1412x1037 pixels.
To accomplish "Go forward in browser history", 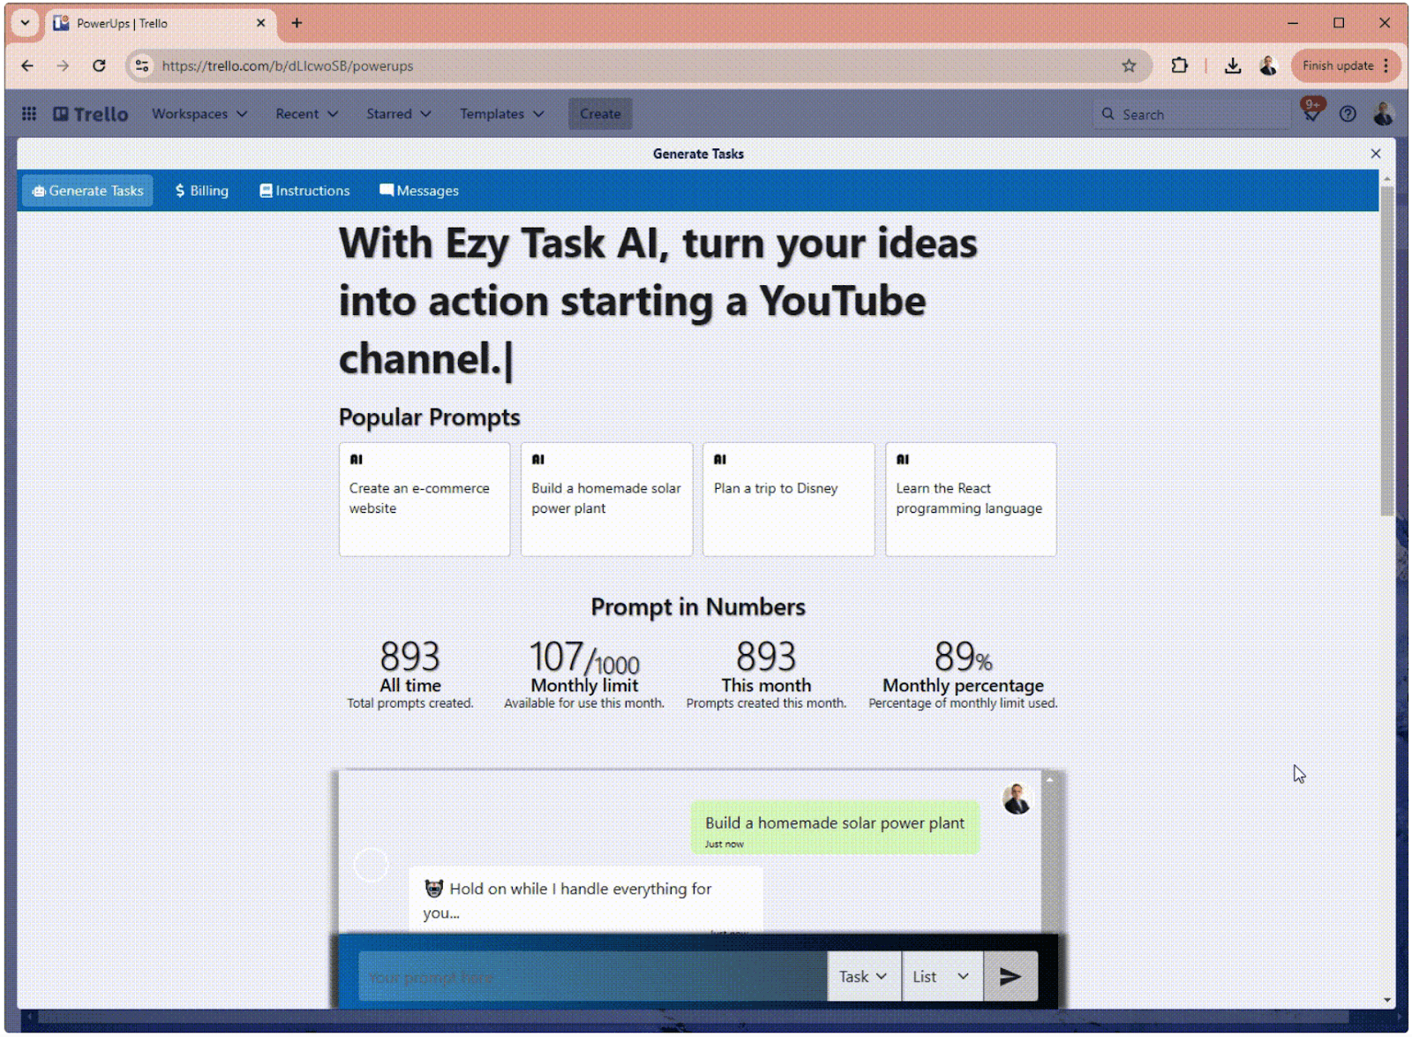I will (x=63, y=65).
